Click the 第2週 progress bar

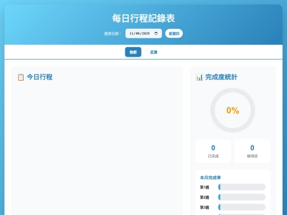click(x=242, y=197)
